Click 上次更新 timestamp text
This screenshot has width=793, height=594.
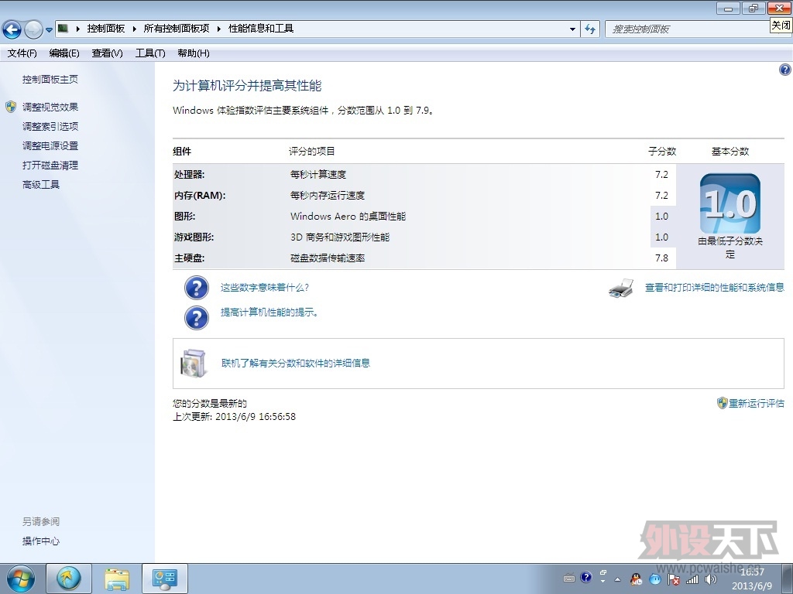tap(234, 417)
